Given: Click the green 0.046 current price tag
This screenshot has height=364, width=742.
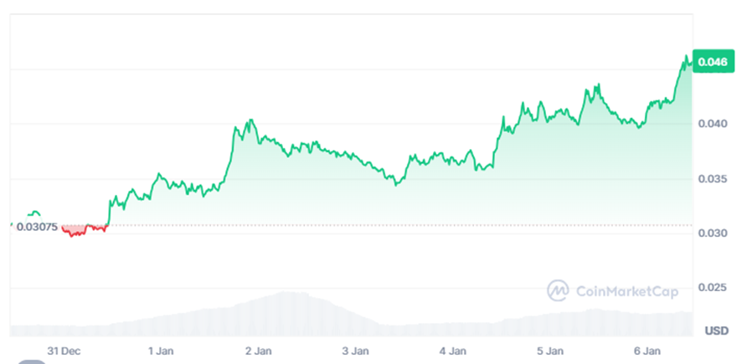Looking at the screenshot, I should pyautogui.click(x=711, y=62).
